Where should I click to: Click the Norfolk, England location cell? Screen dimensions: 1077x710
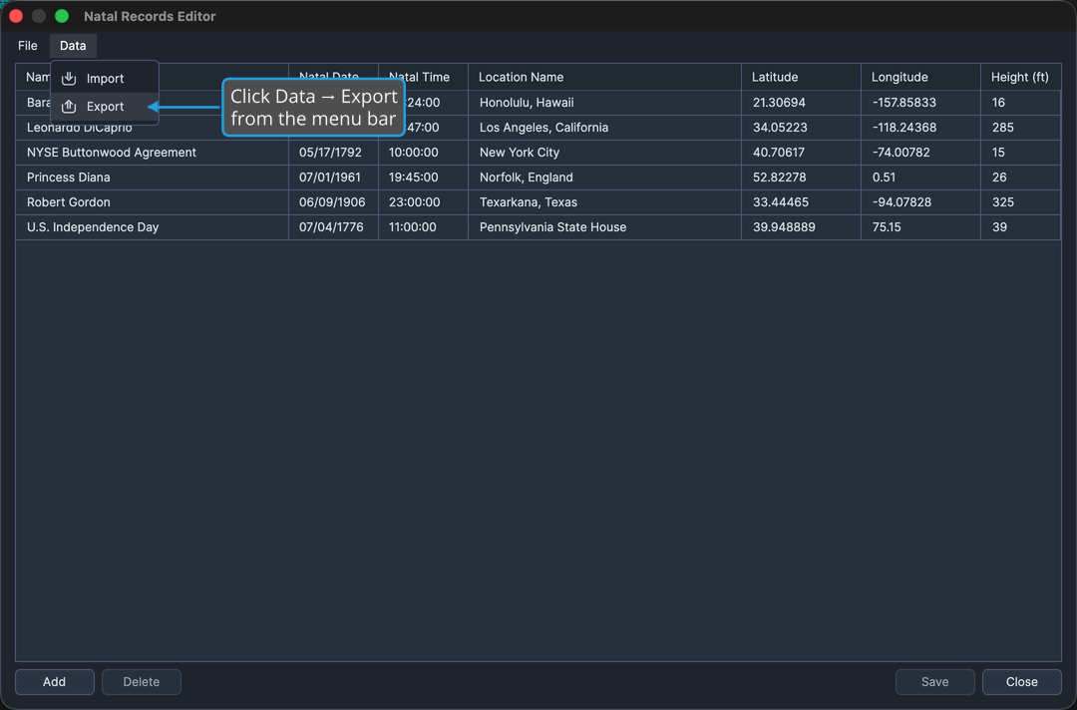[604, 177]
